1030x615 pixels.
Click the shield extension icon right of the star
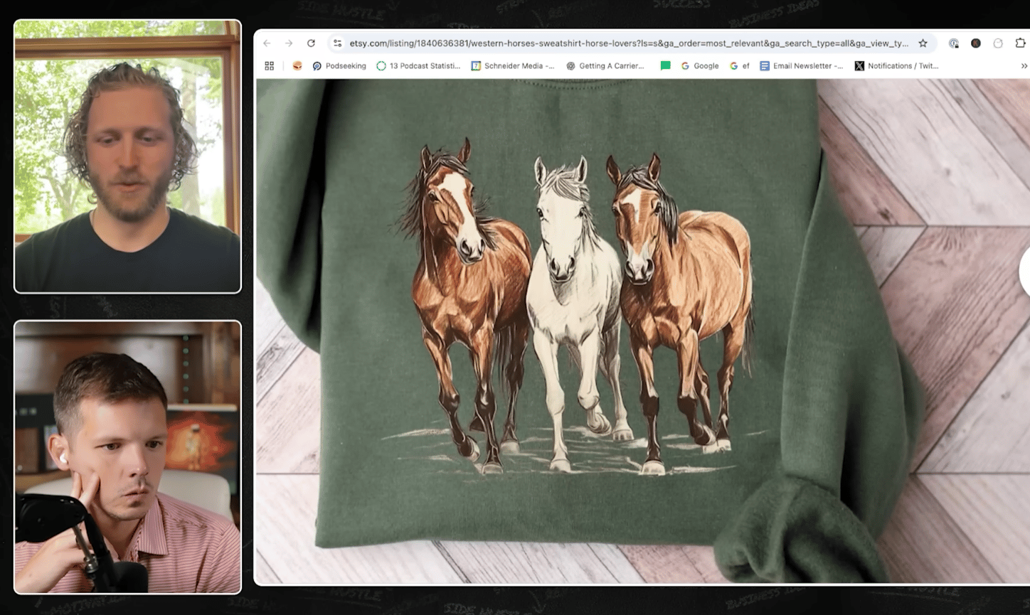point(954,43)
